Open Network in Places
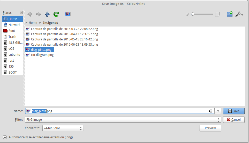This screenshot has width=249, height=143. (13, 25)
